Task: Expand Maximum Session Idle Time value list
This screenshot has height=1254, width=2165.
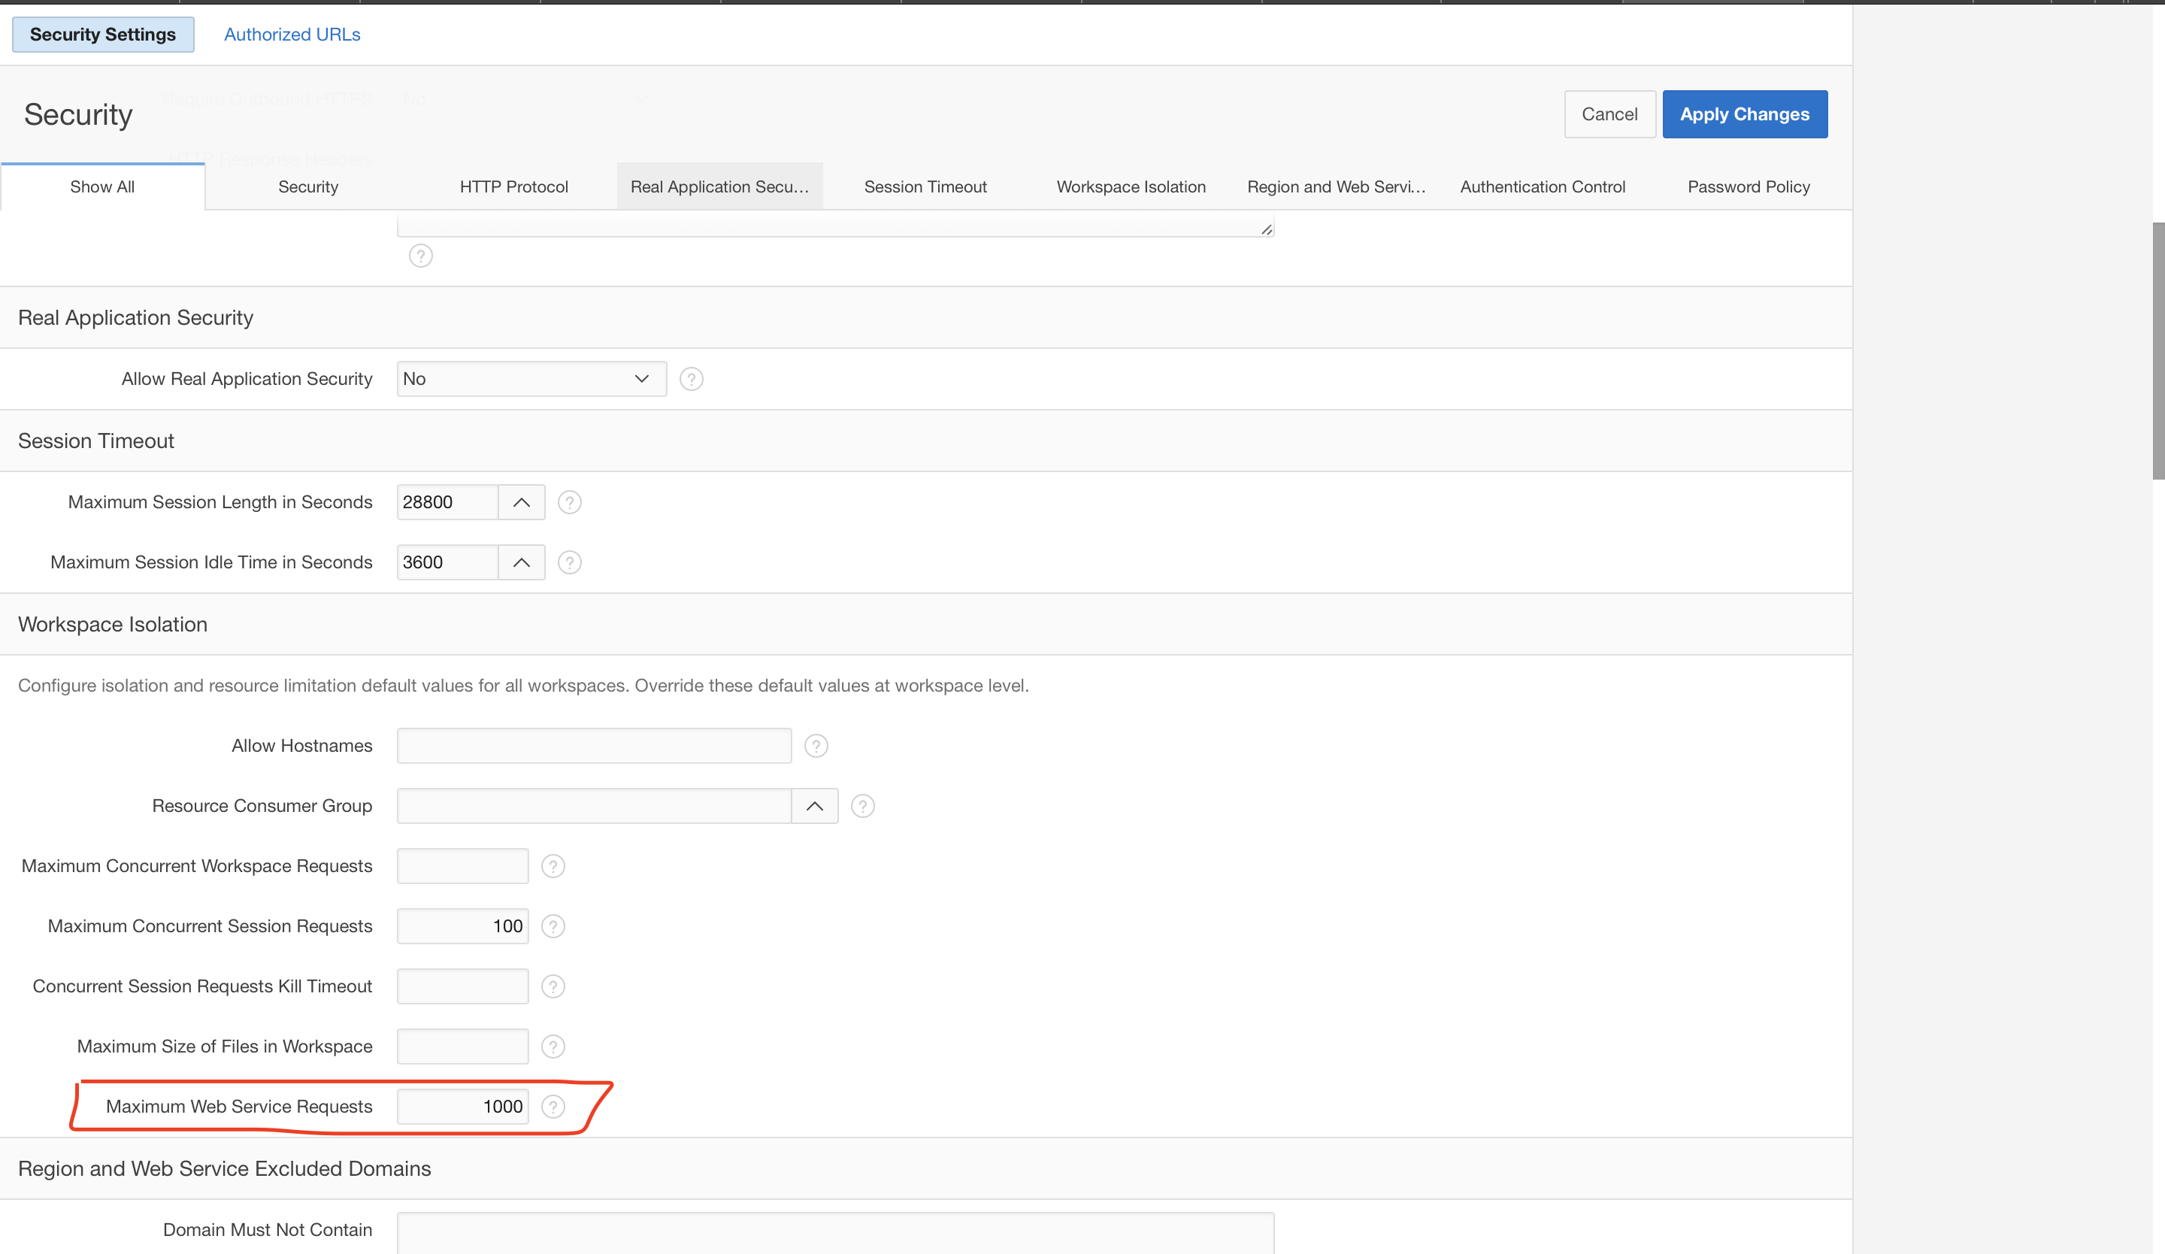Action: coord(522,562)
